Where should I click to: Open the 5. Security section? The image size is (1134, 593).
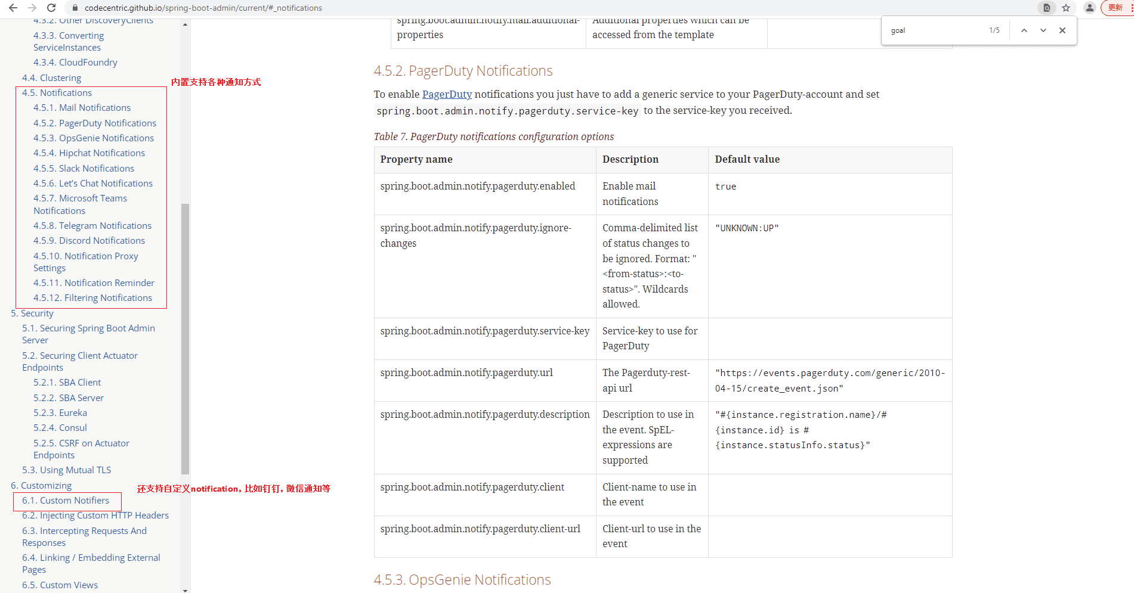32,313
